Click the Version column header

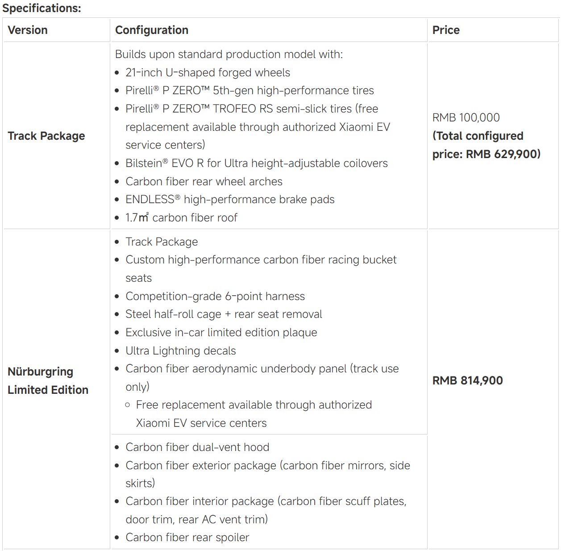click(x=28, y=30)
